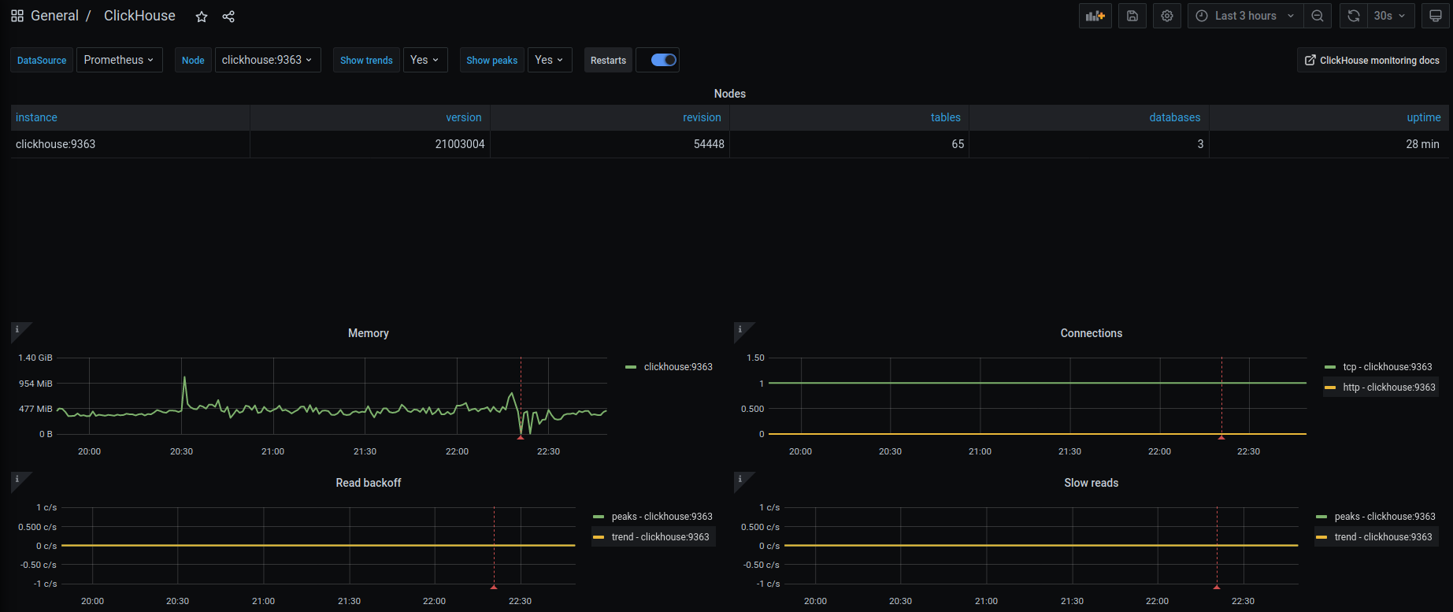Screen dimensions: 1453x612
Task: Show info tooltip for Memory panel
Action: pos(17,329)
